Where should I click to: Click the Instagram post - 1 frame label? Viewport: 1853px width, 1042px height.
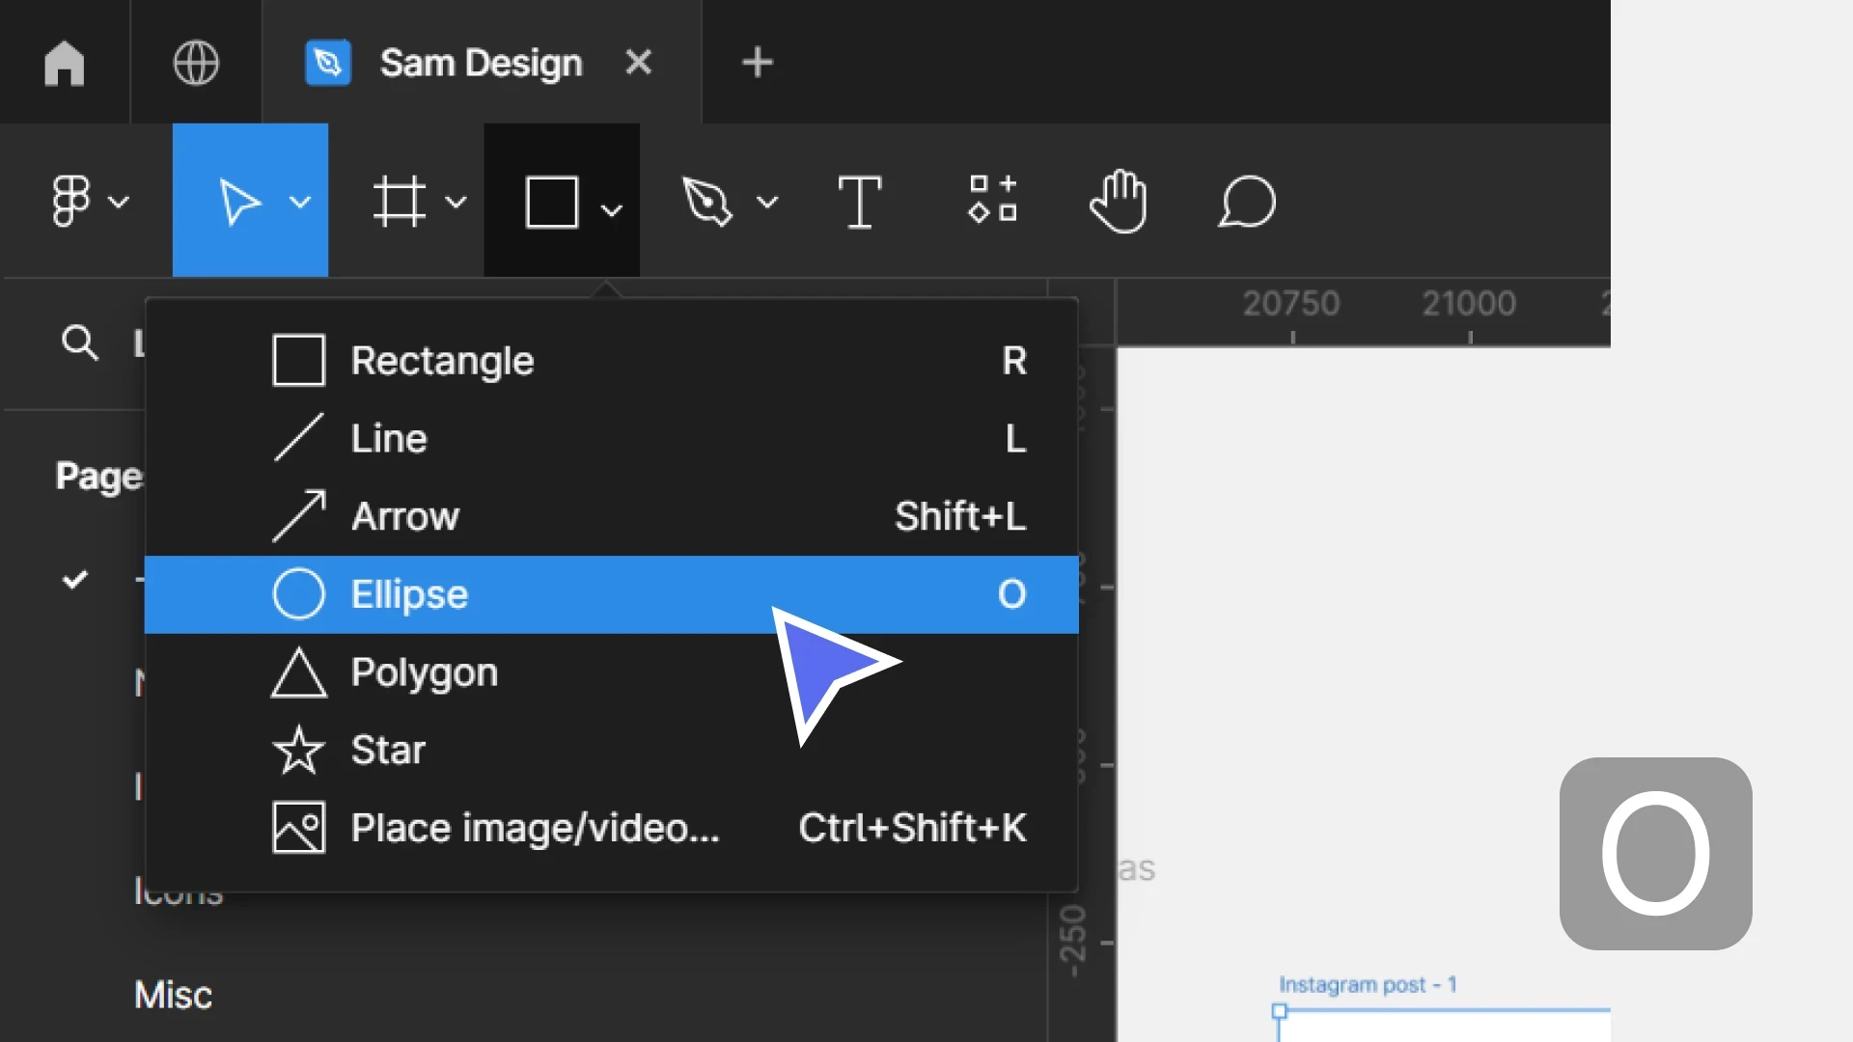click(1367, 984)
